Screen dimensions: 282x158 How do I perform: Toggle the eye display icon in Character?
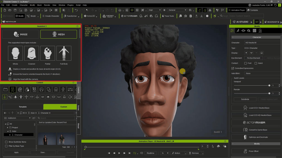246,53
